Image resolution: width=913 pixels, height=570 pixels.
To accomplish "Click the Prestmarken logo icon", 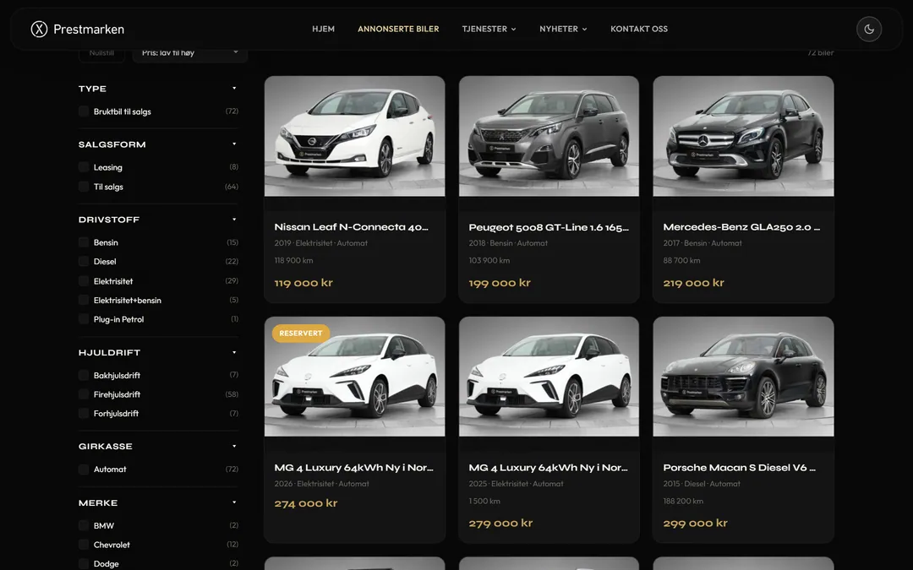I will coord(39,29).
